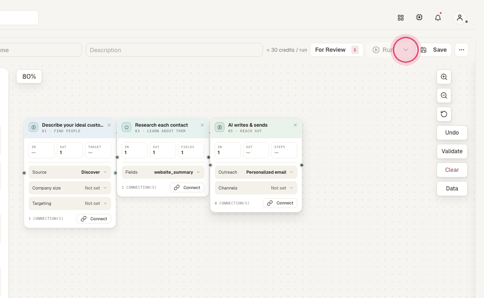This screenshot has width=484, height=298.
Task: Reset the canvas view
Action: coord(444,114)
